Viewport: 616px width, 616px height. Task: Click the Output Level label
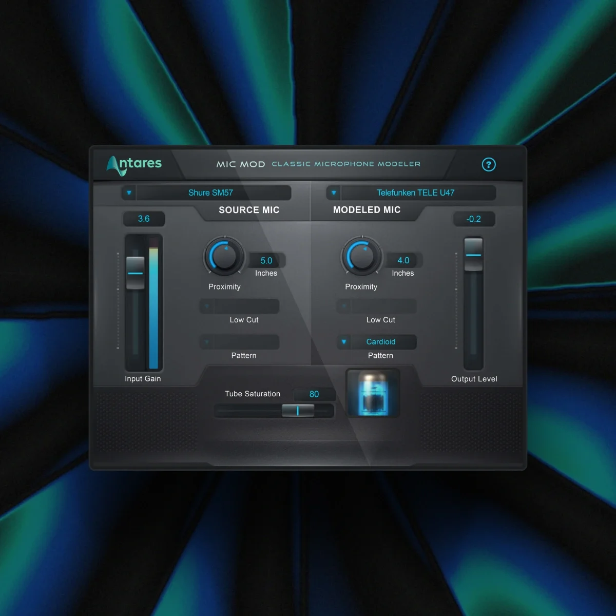474,379
